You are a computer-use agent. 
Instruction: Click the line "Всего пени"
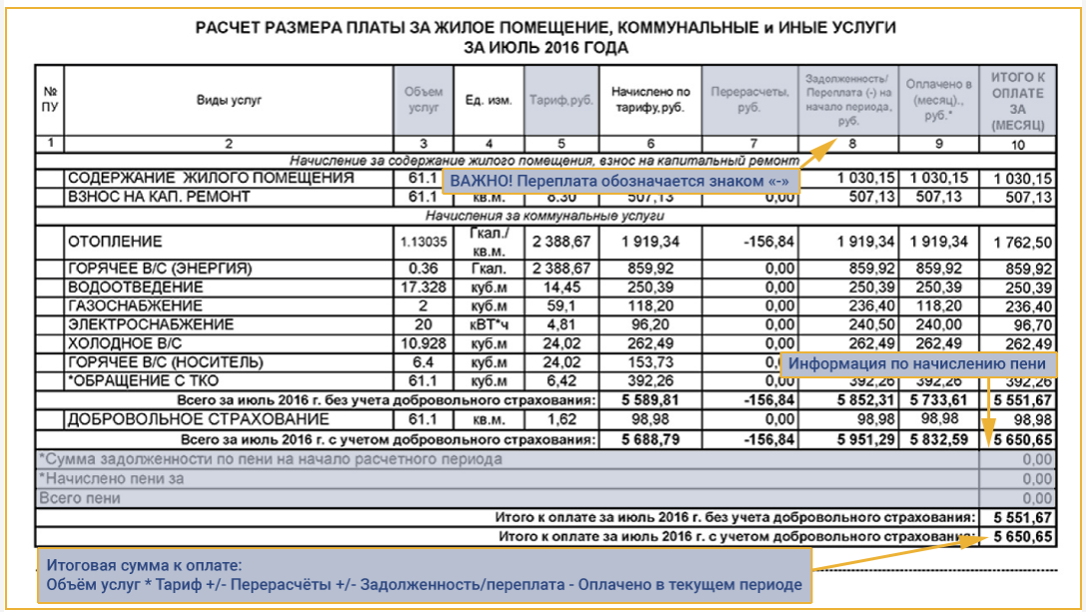coord(80,497)
